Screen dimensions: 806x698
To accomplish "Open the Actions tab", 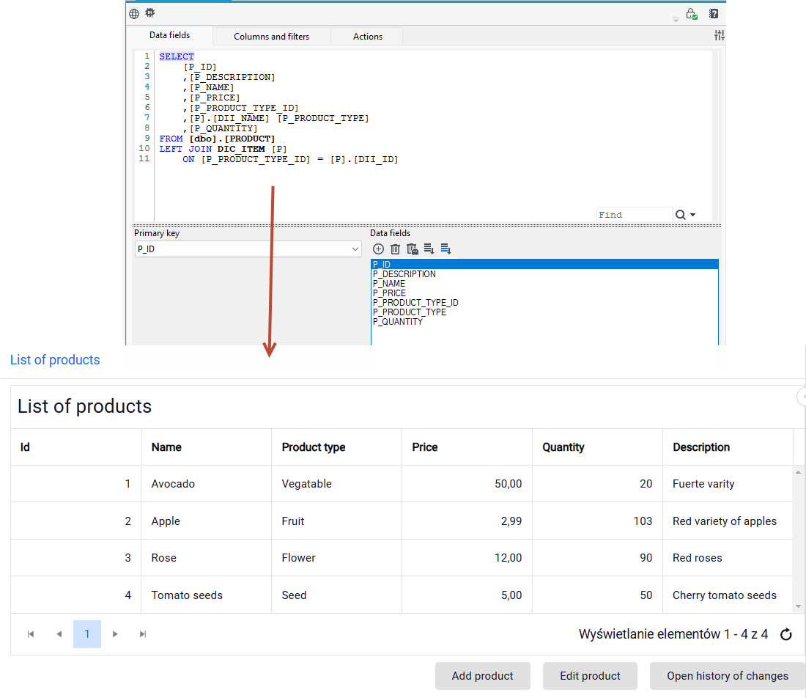I will click(x=368, y=37).
